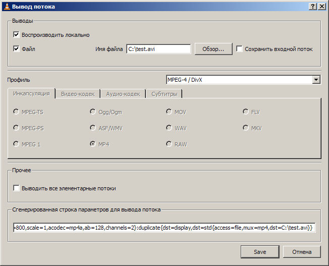Switch to the 'Видео-кодек' tab
The height and width of the screenshot is (266, 329).
tap(77, 94)
